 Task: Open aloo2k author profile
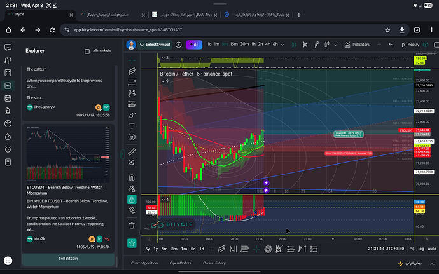(x=36, y=239)
